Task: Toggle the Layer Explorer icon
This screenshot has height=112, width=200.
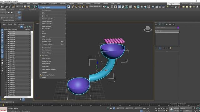Action: tap(115, 7)
